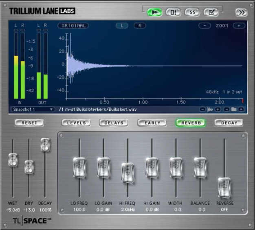Click the DECAY value 100% field

(x=45, y=210)
